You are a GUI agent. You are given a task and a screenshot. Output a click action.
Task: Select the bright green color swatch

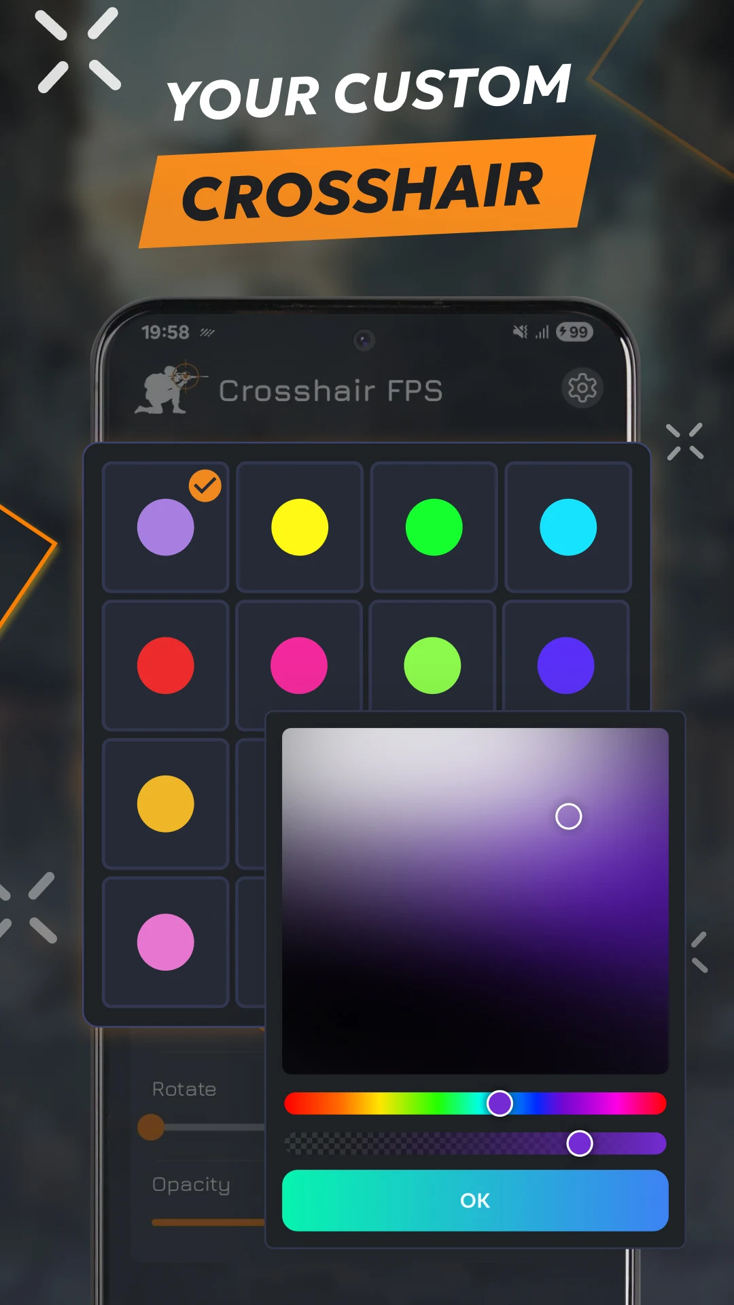tap(434, 527)
